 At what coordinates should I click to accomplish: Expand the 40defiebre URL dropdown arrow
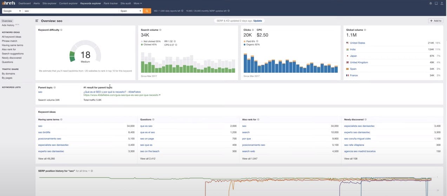pos(160,95)
